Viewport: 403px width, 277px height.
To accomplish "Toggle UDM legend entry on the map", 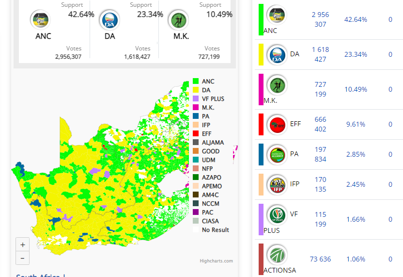I will click(x=204, y=160).
